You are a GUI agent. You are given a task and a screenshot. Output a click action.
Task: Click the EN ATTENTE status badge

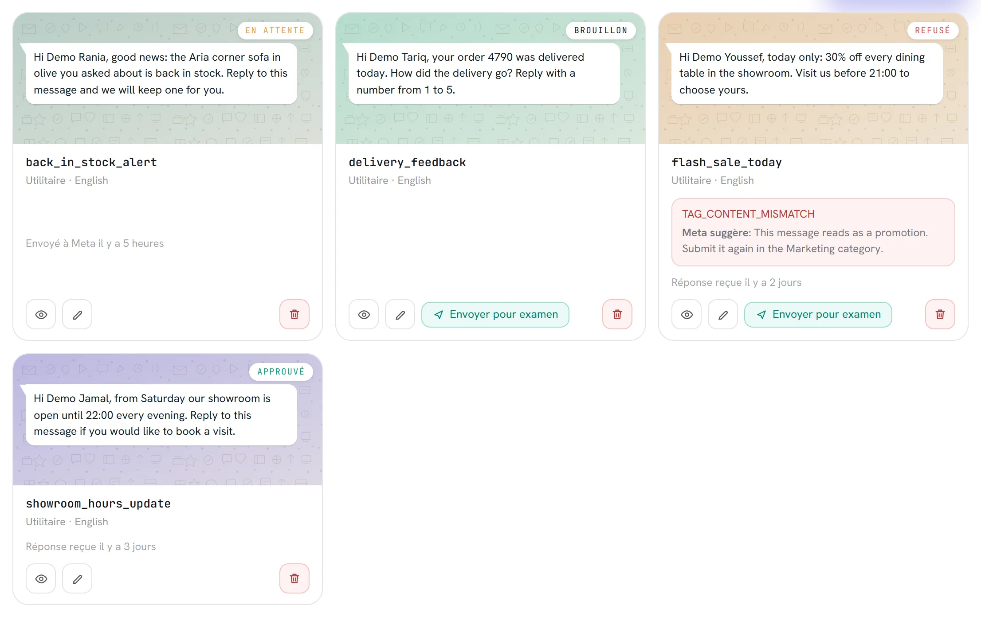point(275,31)
